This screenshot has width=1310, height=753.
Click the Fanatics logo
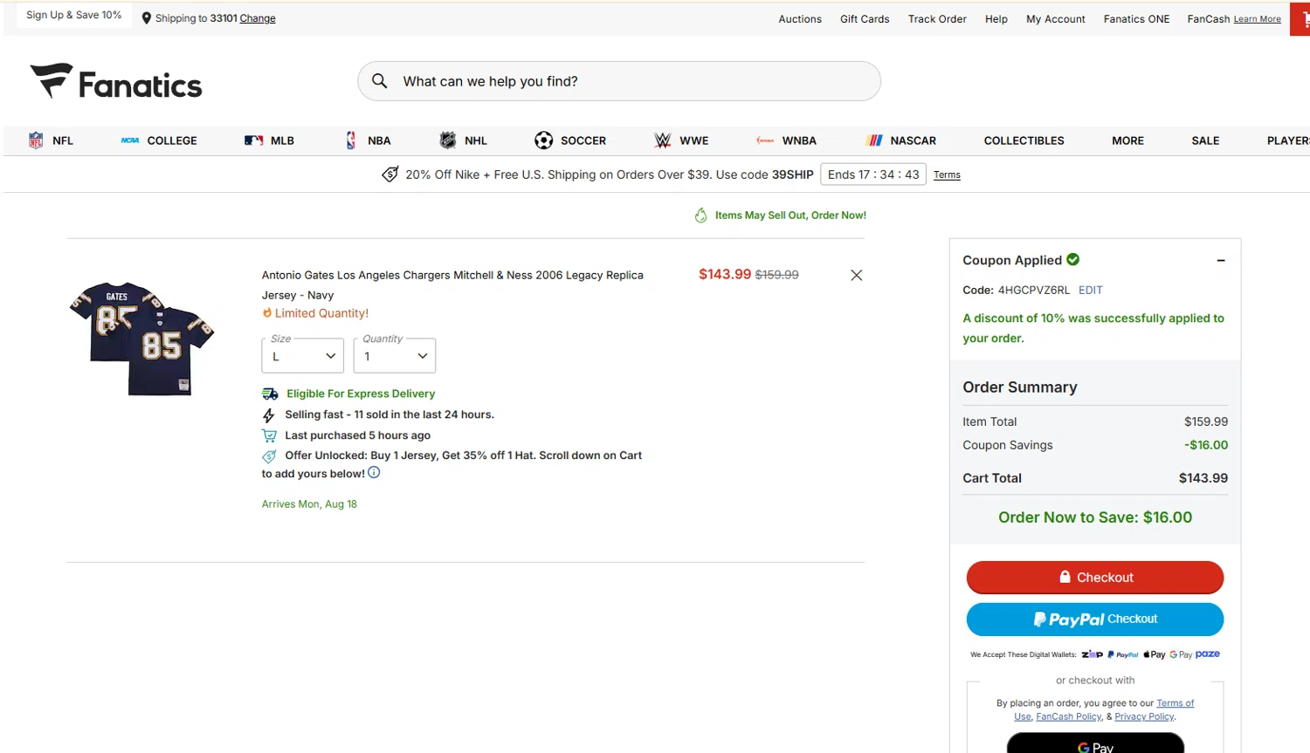pyautogui.click(x=115, y=82)
